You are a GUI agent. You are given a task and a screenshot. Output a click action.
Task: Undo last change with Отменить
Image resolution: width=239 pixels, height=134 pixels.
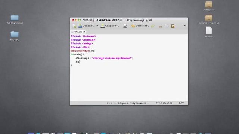[x=140, y=26]
